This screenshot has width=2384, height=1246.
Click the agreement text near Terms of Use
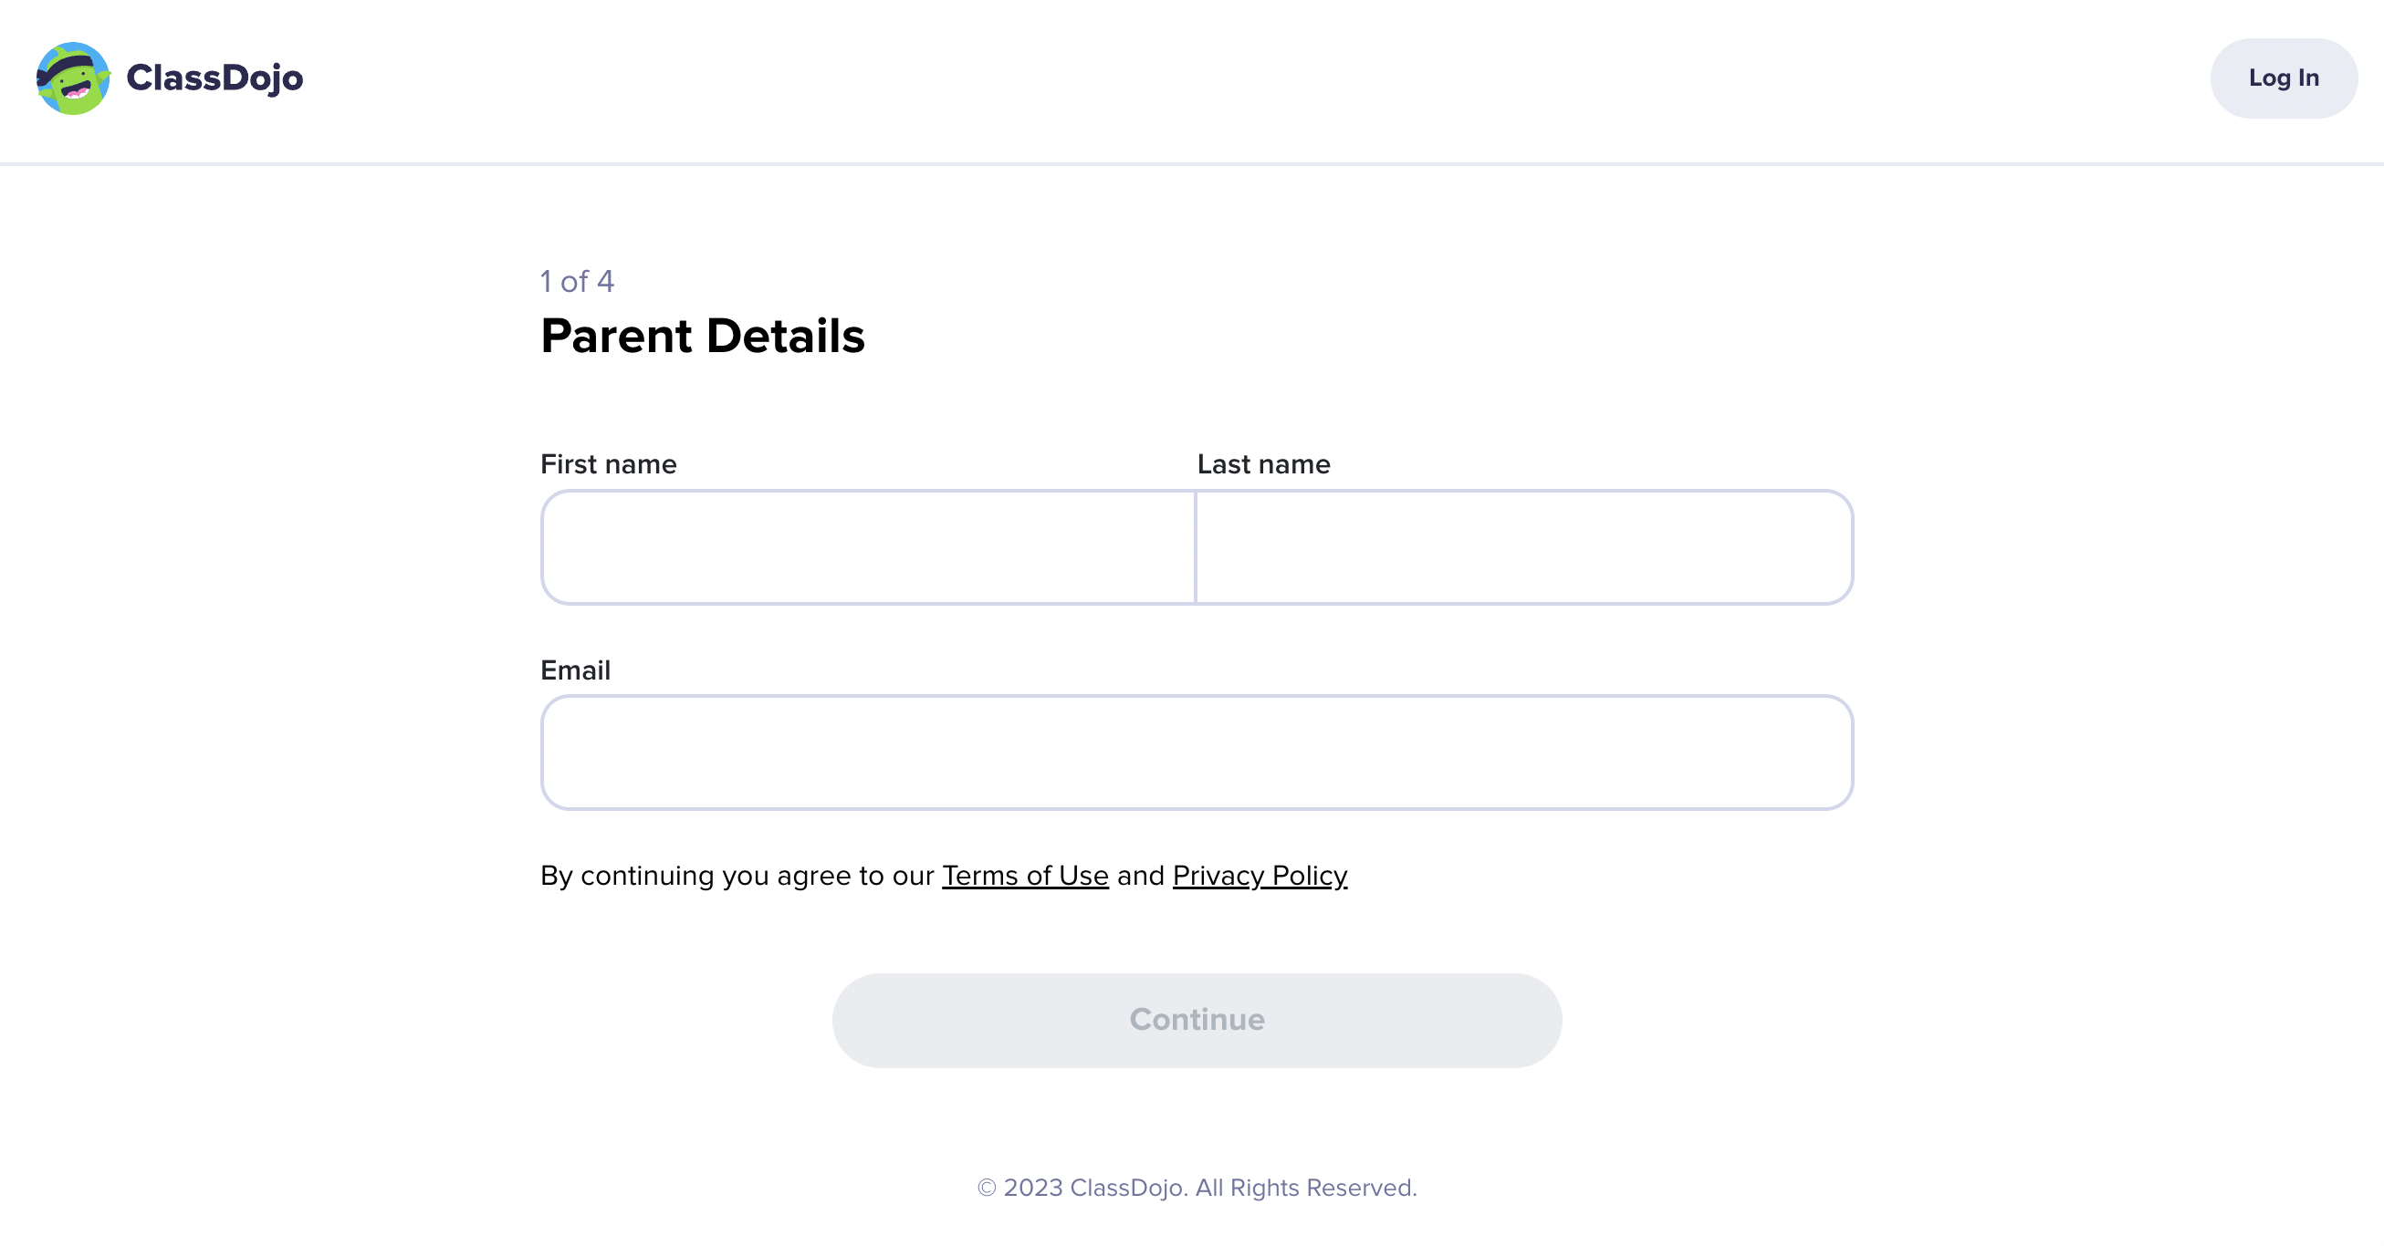pos(736,876)
